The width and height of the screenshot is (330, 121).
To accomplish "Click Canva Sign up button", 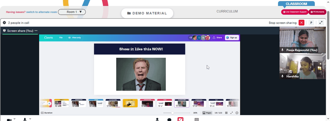I will (x=232, y=38).
